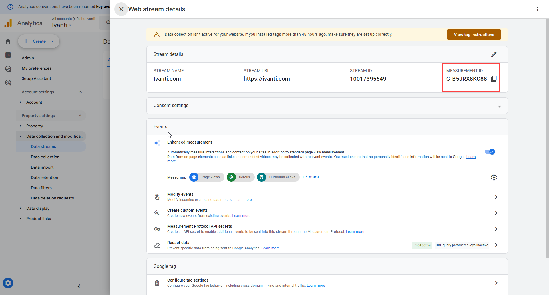The image size is (549, 295).
Task: Click the View tag instructions button
Action: (x=474, y=35)
